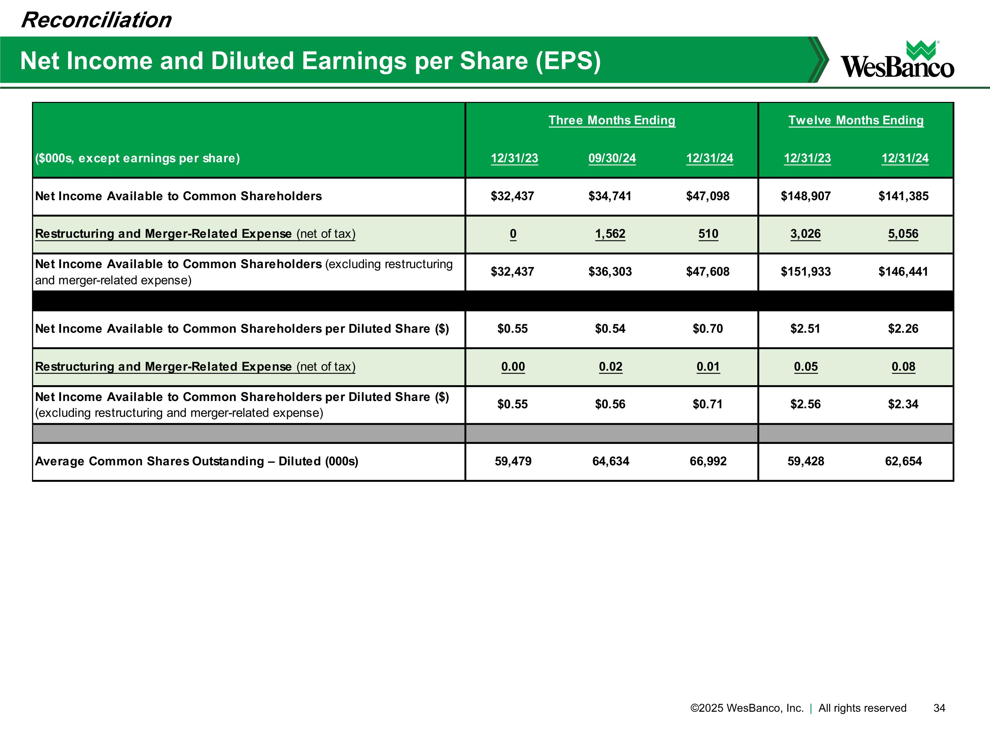Click the Average Common Shares Outstanding row label
The image size is (990, 742).
pyautogui.click(x=196, y=461)
